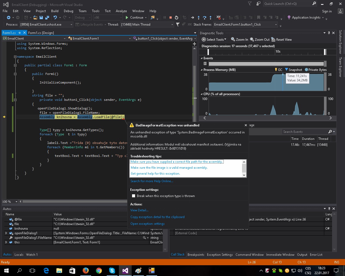Click 'Copy exception detail to the clipboard'
The width and height of the screenshot is (345, 276).
(157, 217)
